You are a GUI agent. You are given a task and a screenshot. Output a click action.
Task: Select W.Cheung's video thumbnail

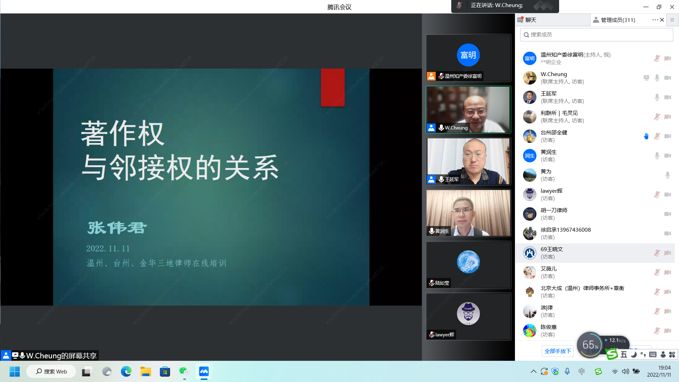[468, 110]
